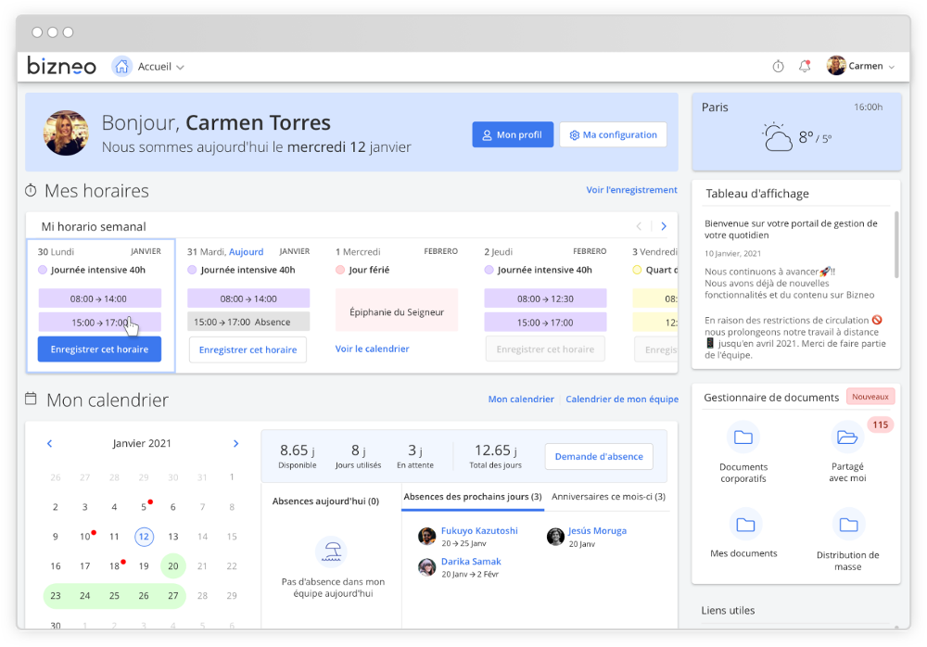The height and width of the screenshot is (647, 927).
Task: Open the timer clock icon in header
Action: [778, 66]
